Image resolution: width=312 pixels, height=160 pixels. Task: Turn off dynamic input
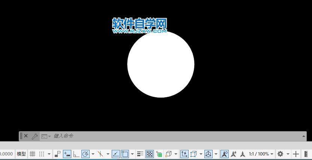[67, 154]
